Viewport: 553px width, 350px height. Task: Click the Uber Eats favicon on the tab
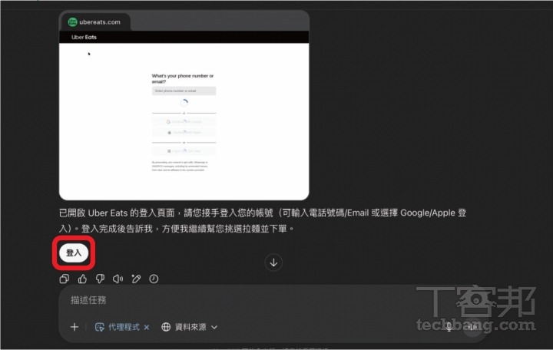[72, 21]
